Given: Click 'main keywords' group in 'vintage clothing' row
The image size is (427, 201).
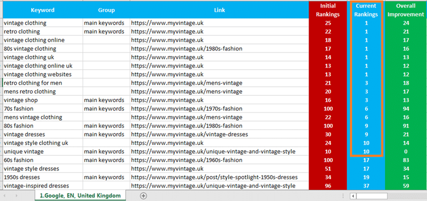Looking at the screenshot, I should click(107, 23).
